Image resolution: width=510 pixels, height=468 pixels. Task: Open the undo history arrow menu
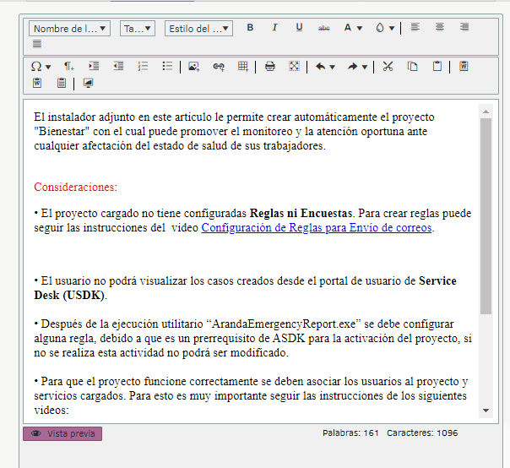pos(325,66)
